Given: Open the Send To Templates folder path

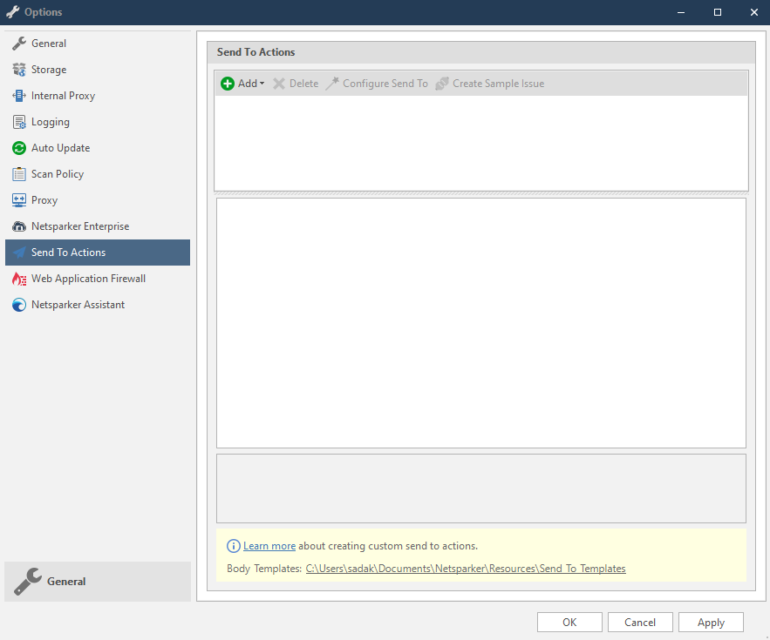Looking at the screenshot, I should click(x=465, y=569).
